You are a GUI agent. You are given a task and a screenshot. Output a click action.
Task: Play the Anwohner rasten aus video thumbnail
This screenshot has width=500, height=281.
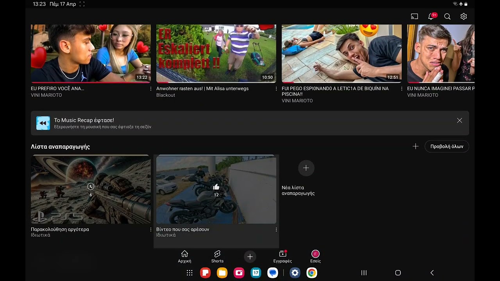[216, 53]
